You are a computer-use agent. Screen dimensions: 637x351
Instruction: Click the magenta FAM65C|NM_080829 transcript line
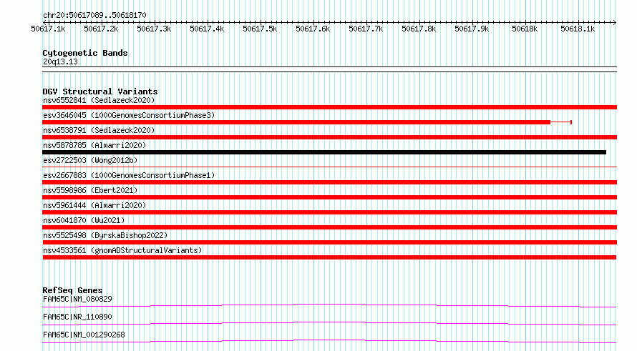tap(329, 305)
